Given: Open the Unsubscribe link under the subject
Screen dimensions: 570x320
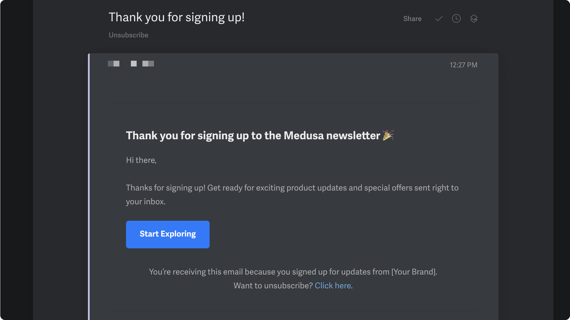Looking at the screenshot, I should [x=128, y=35].
